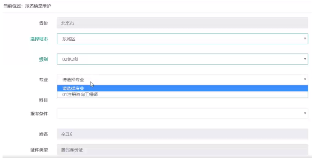Click the 证件类型 field showing 居民身份证
Viewport: 314px width, 160px height.
pos(182,150)
